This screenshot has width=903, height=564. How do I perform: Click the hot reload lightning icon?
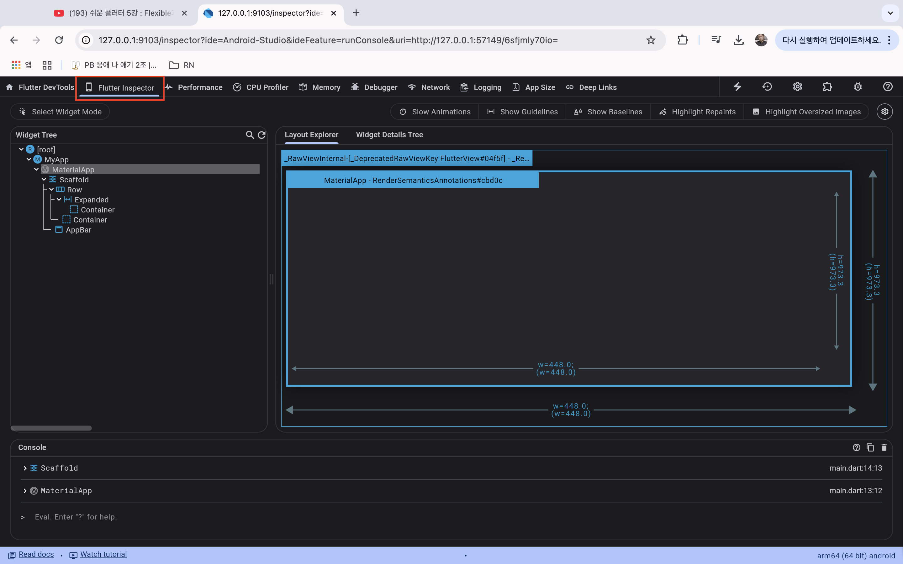tap(737, 87)
